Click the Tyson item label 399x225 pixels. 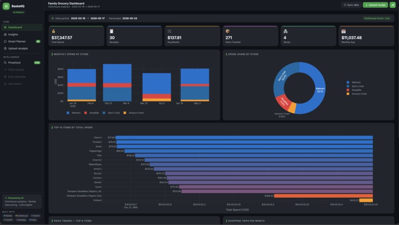click(x=98, y=187)
